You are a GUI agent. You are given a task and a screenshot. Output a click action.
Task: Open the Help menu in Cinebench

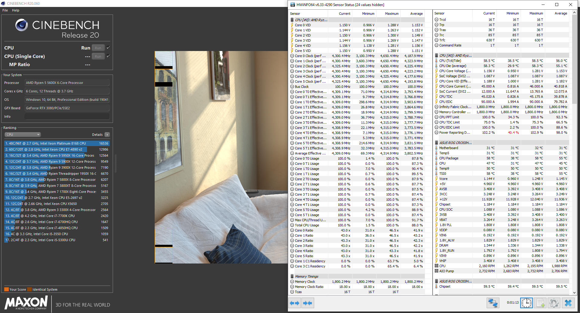click(16, 10)
